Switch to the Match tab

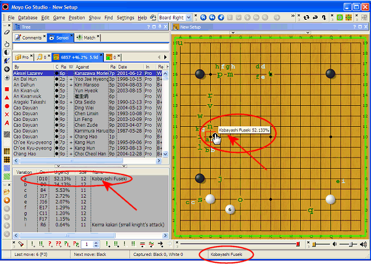(87, 38)
